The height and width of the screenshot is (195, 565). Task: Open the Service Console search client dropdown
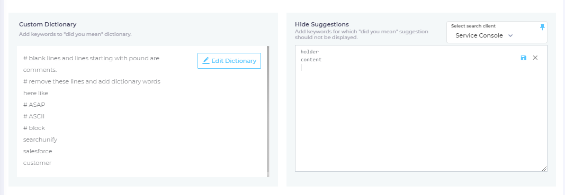pos(483,35)
